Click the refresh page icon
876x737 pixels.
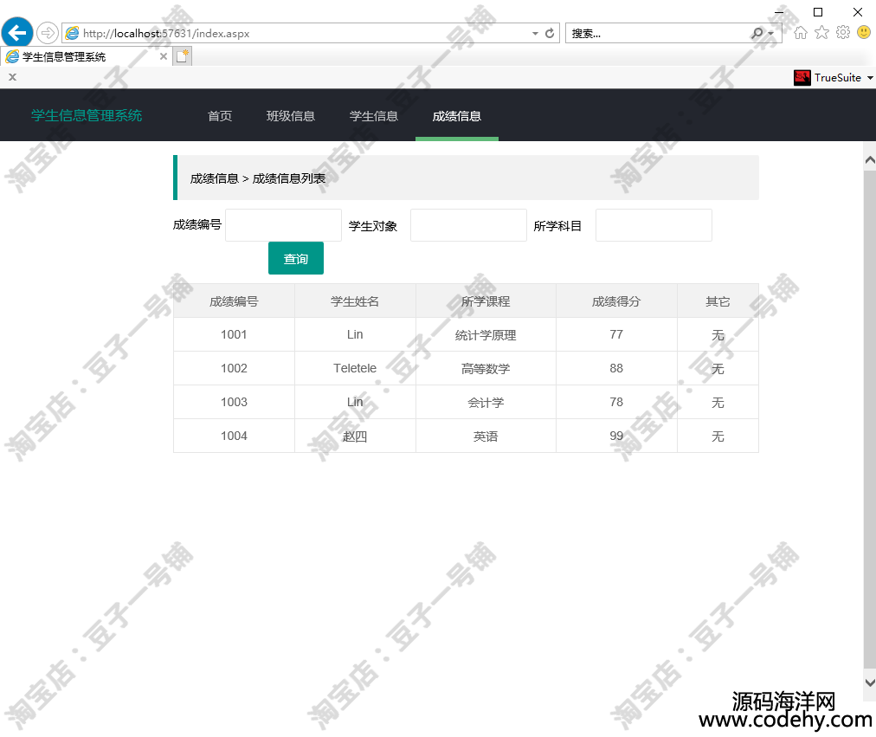point(550,34)
